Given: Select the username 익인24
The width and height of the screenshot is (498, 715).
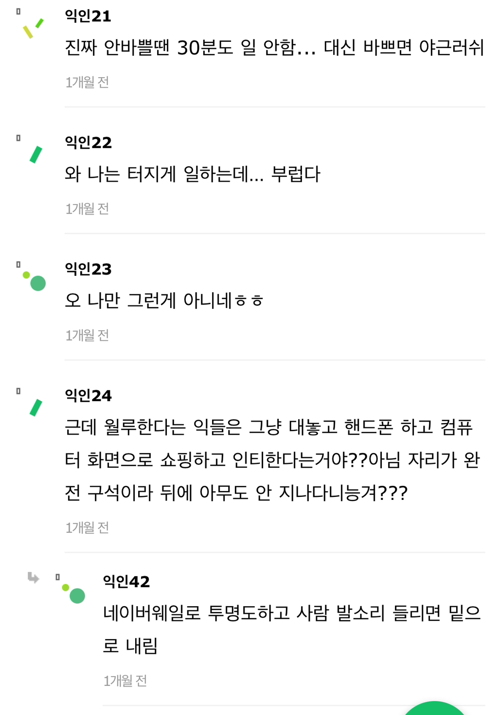Looking at the screenshot, I should point(88,396).
